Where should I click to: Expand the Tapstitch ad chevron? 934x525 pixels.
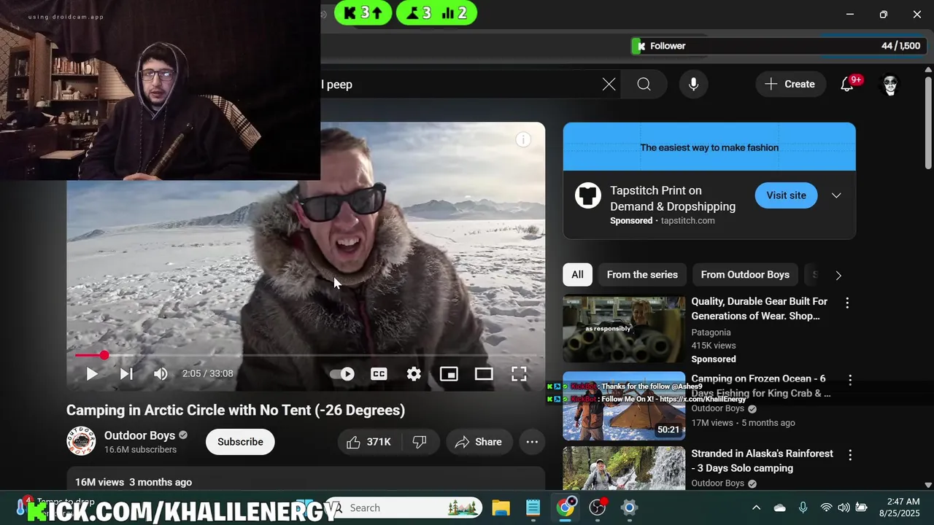tap(836, 195)
